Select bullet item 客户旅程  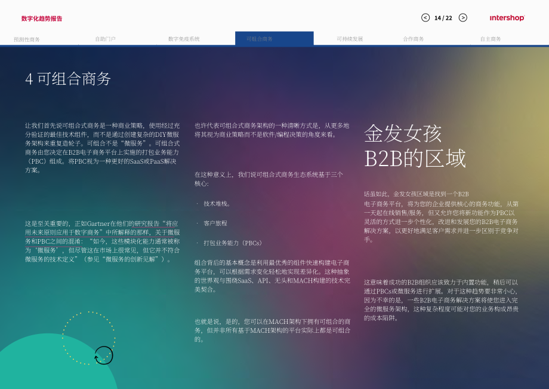click(x=215, y=223)
